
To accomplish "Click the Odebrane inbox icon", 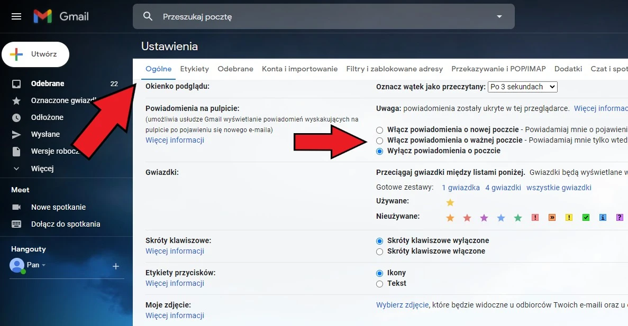I will click(x=16, y=83).
